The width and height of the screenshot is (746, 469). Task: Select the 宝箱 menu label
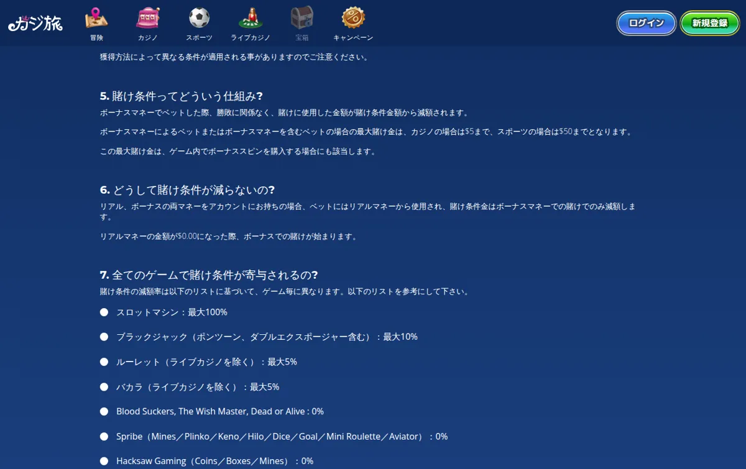point(302,38)
